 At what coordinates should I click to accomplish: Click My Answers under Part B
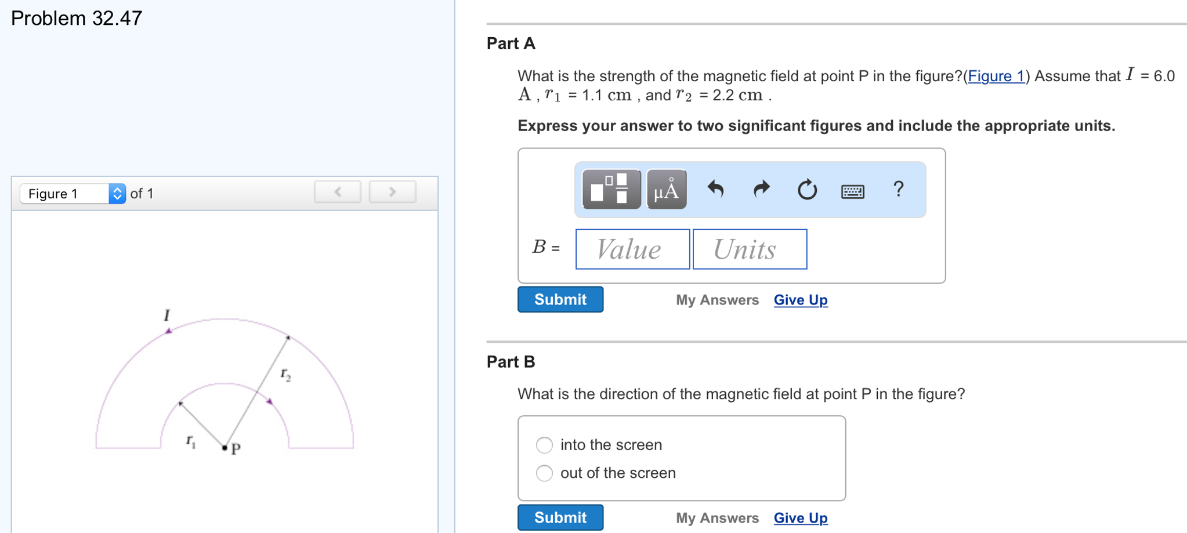(x=717, y=518)
